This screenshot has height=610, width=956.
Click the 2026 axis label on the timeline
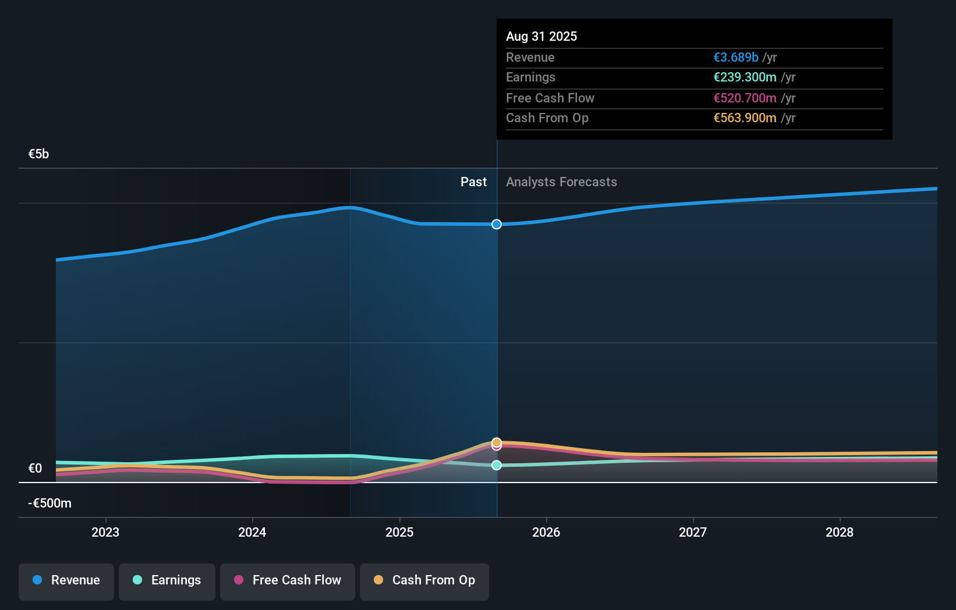(546, 532)
